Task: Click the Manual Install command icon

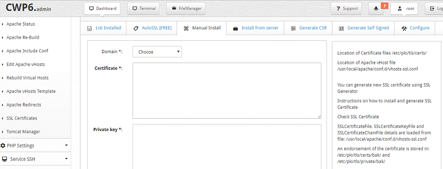Action: tap(186, 28)
